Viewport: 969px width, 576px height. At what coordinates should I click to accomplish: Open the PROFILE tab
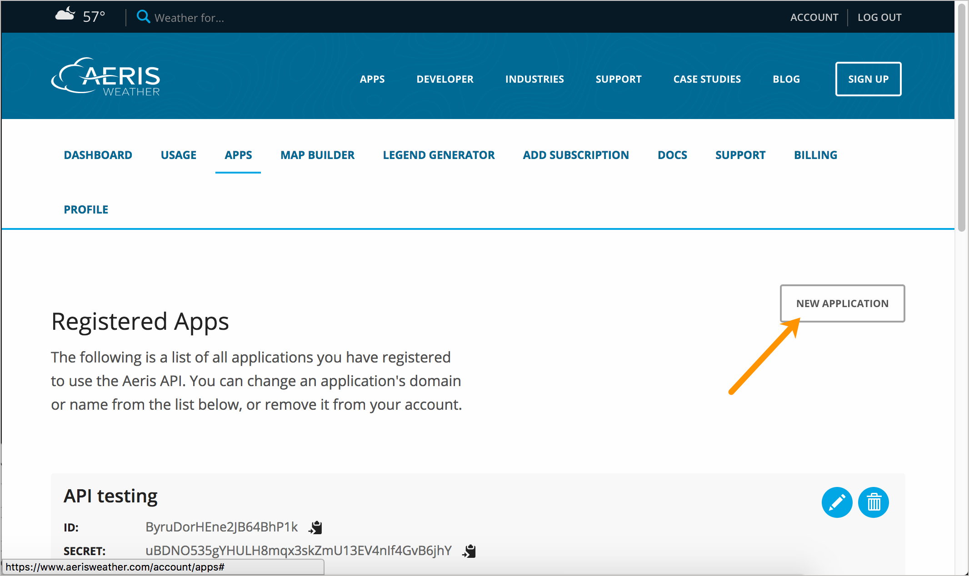86,209
